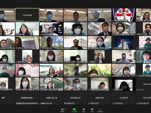Click the Irene Chung name label

click(x=27, y=15)
